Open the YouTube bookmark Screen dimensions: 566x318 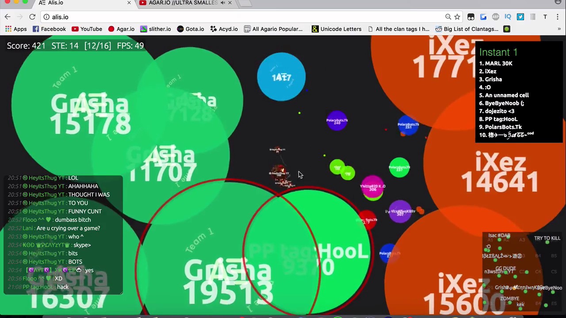click(87, 29)
